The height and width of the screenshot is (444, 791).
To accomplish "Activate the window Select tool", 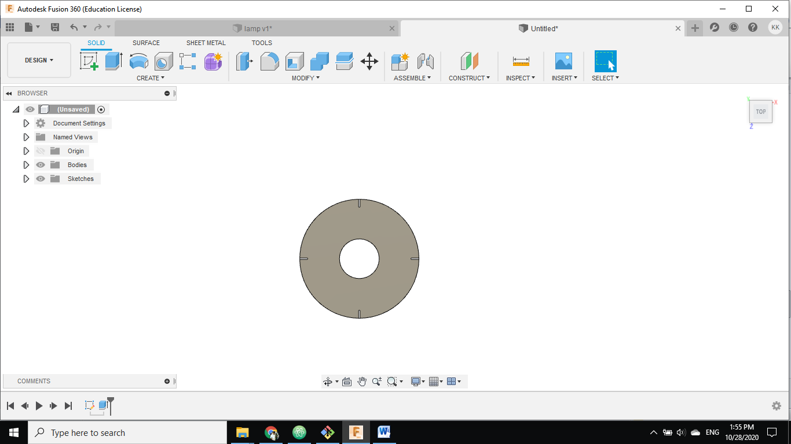I will coord(605,61).
